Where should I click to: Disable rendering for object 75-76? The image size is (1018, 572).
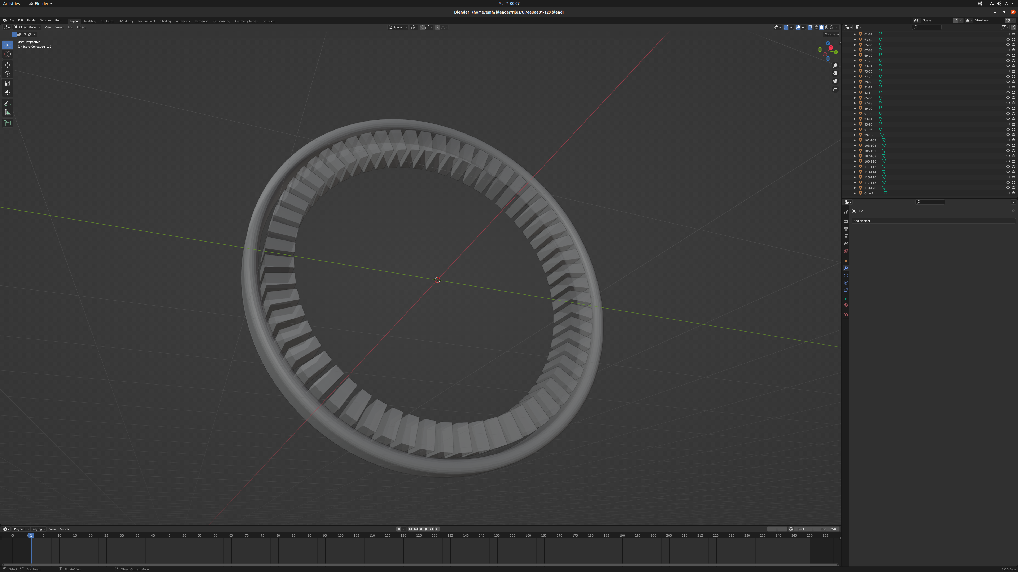coord(1013,71)
